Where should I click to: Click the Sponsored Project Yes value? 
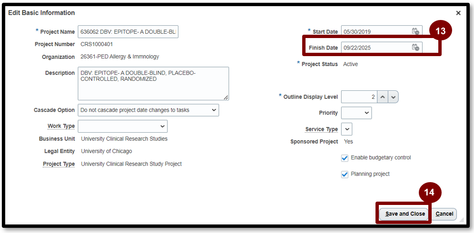coord(348,141)
